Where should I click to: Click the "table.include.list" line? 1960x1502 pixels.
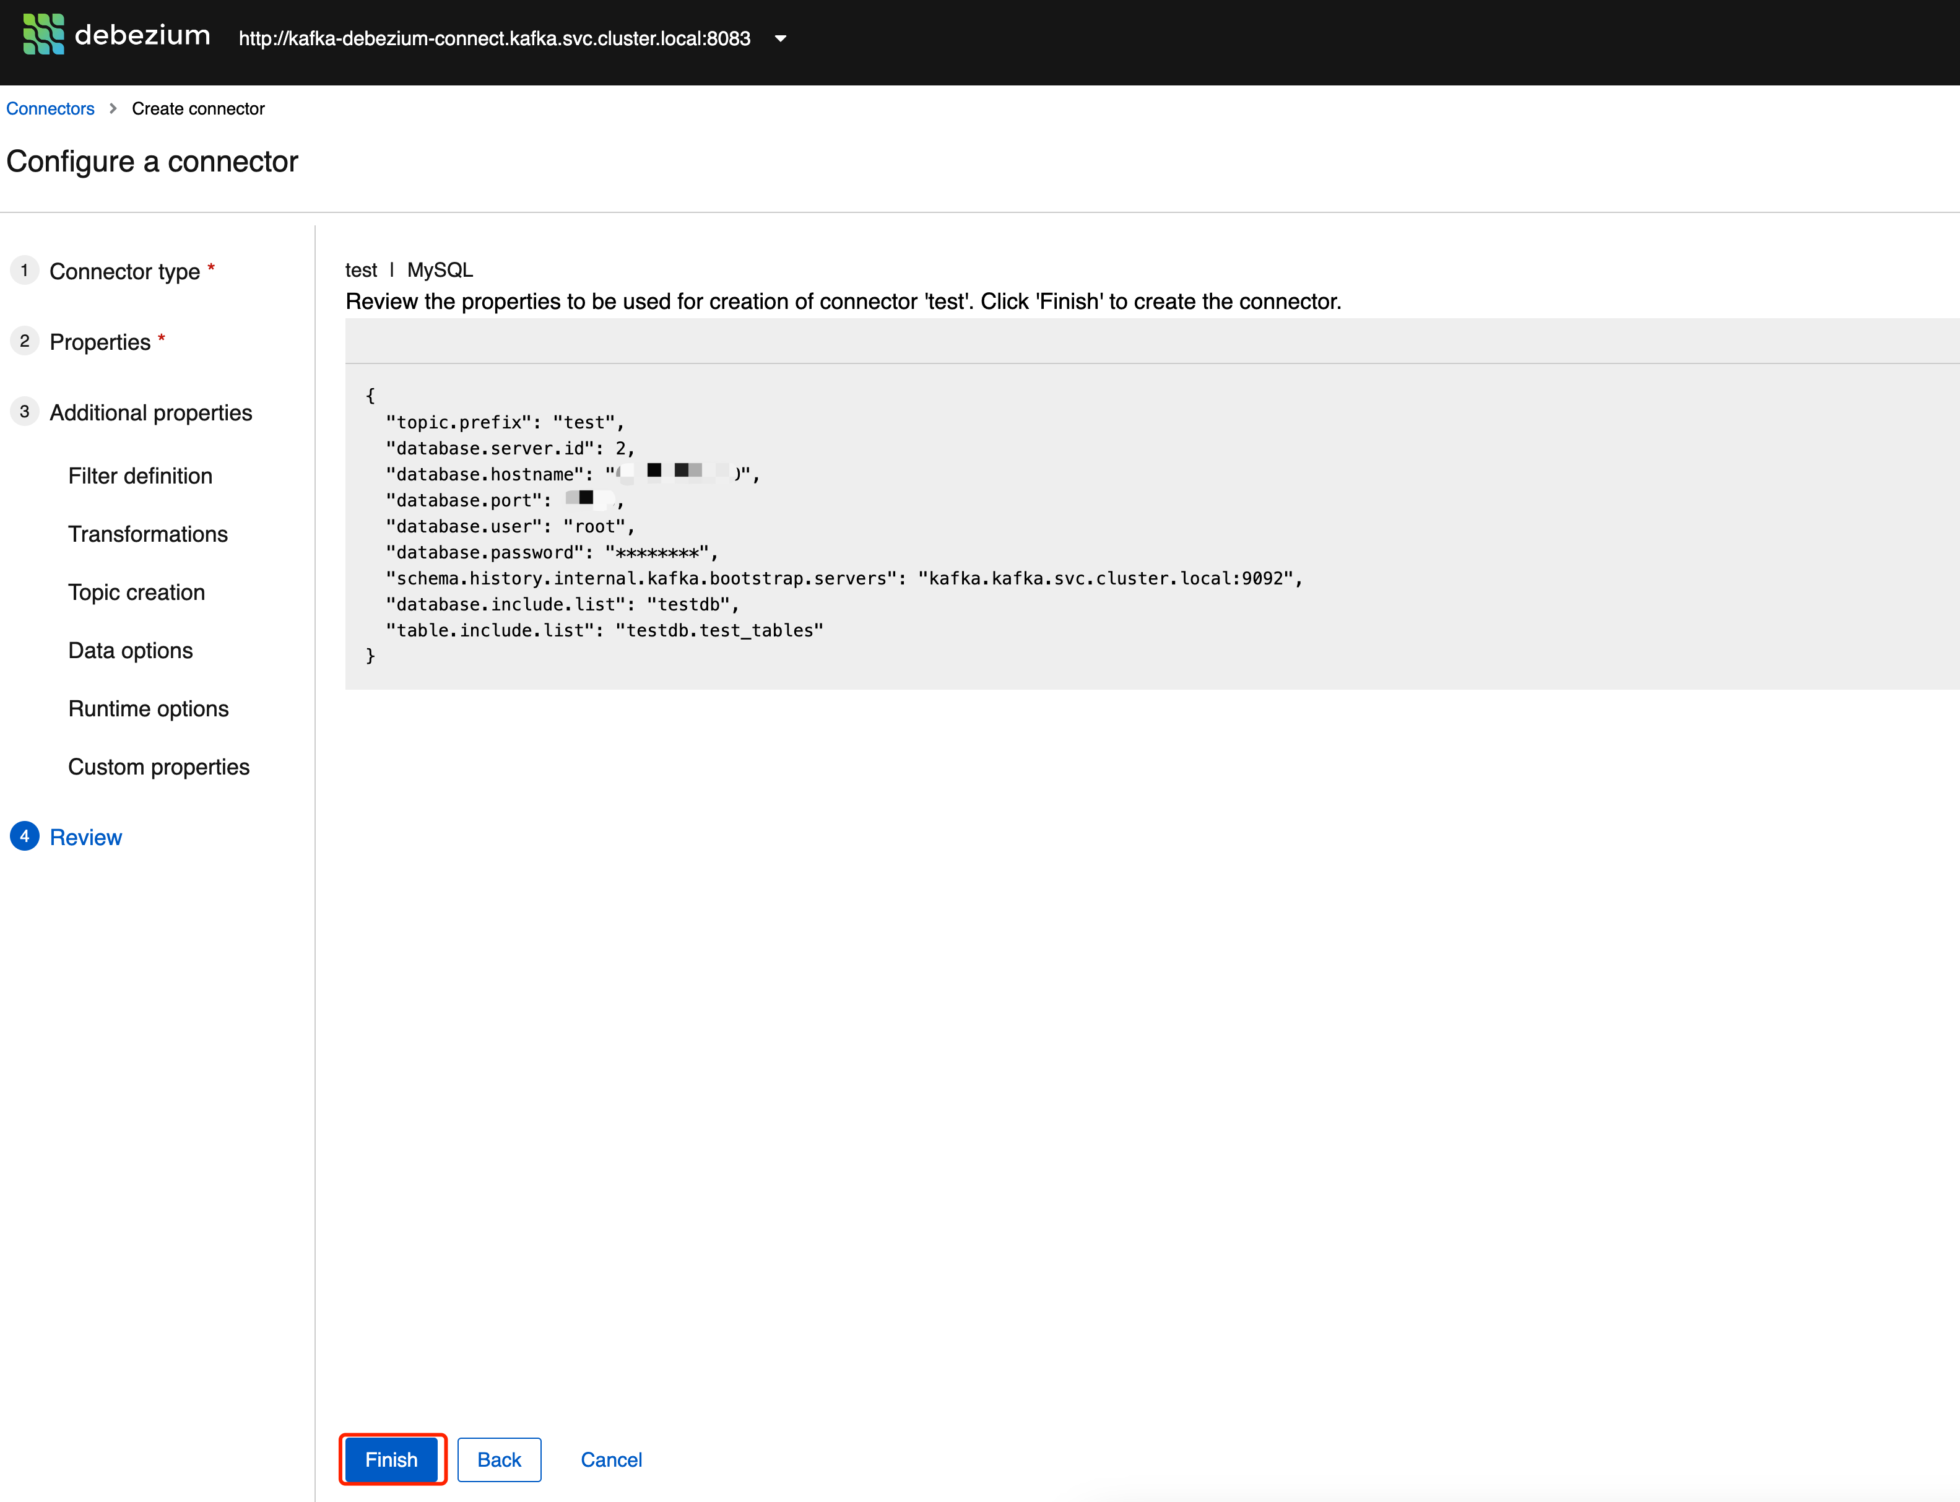click(604, 630)
